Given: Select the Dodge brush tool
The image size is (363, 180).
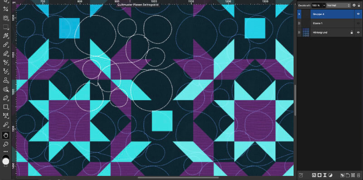Looking at the screenshot, I should coord(5,62).
